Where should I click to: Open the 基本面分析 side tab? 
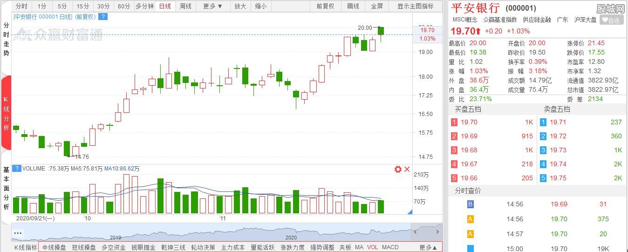click(6, 188)
